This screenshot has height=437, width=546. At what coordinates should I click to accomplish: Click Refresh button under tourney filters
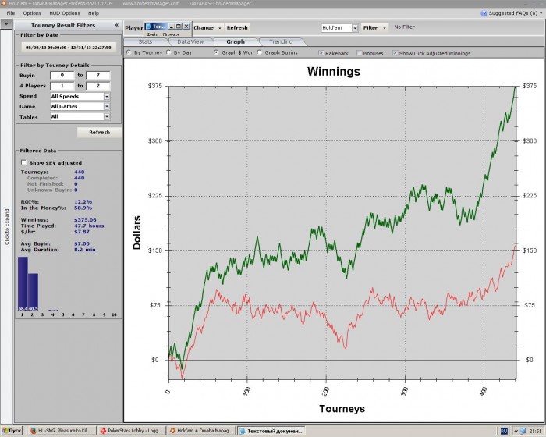(x=99, y=133)
